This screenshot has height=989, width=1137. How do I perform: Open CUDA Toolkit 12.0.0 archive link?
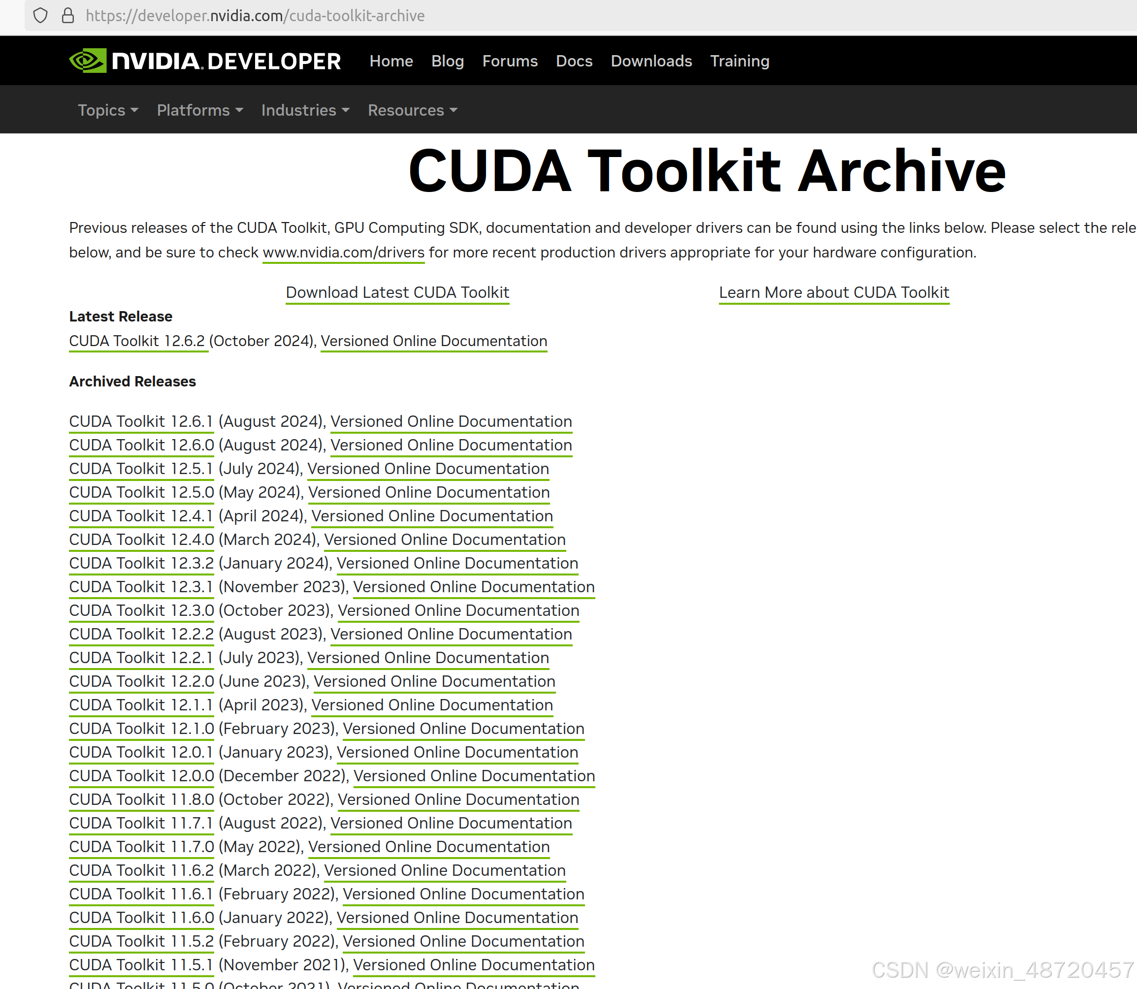tap(141, 775)
